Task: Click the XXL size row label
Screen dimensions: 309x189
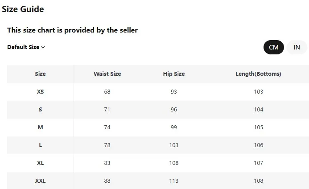Action: click(x=40, y=181)
